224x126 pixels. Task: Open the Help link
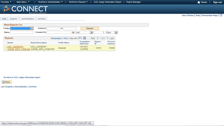(x=198, y=15)
